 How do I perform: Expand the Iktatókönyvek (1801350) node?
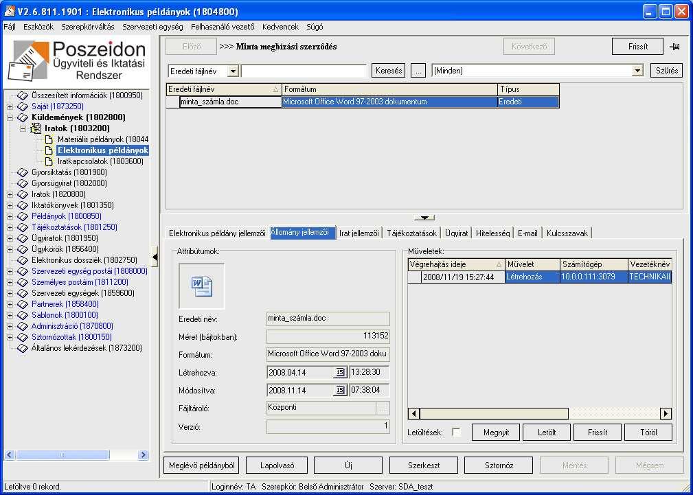coord(10,205)
